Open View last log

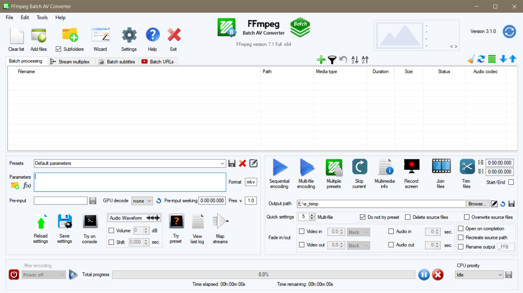(198, 222)
